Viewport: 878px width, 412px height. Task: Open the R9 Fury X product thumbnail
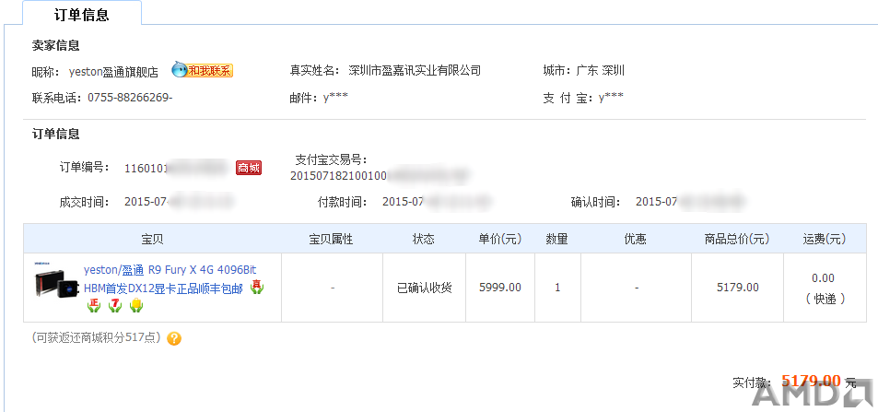56,279
